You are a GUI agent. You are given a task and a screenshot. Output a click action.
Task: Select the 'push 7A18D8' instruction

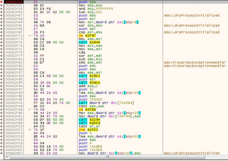(x=90, y=147)
